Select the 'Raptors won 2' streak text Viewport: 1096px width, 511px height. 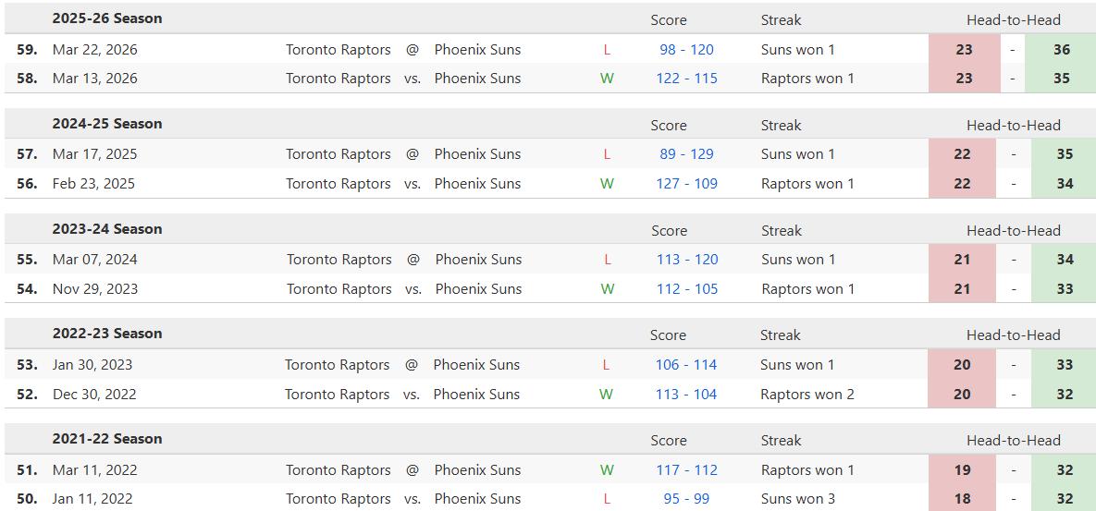point(807,395)
